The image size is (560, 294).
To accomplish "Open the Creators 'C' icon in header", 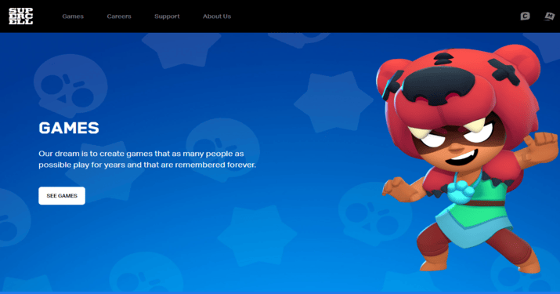I will pyautogui.click(x=525, y=16).
